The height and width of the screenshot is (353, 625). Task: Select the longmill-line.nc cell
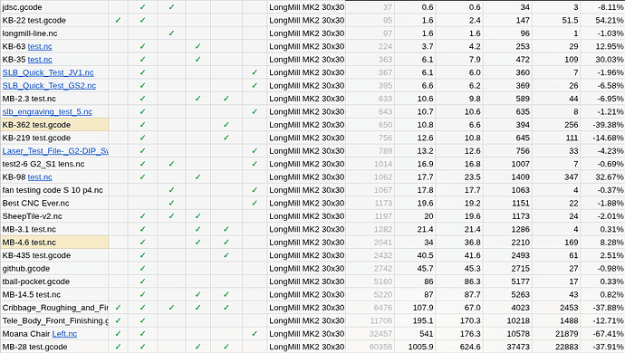[x=54, y=33]
